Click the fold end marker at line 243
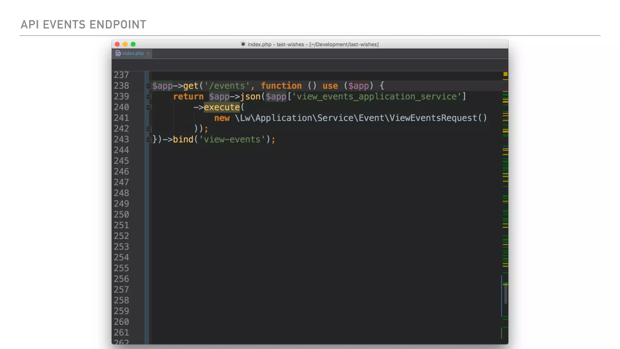Image resolution: width=620 pixels, height=349 pixels. pyautogui.click(x=148, y=139)
